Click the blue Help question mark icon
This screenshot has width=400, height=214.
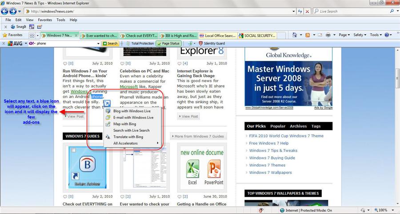click(387, 35)
